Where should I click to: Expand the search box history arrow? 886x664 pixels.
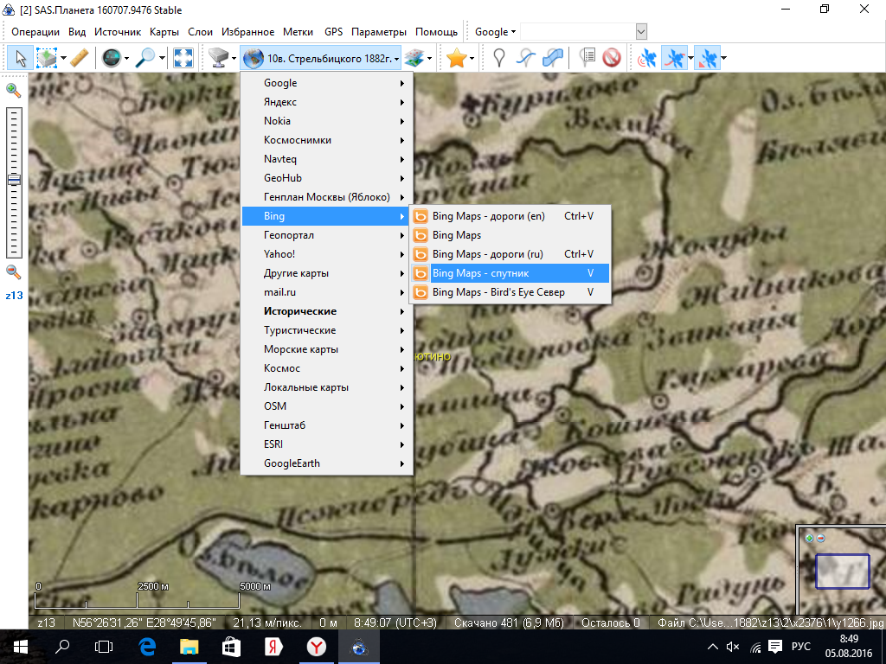(x=641, y=32)
